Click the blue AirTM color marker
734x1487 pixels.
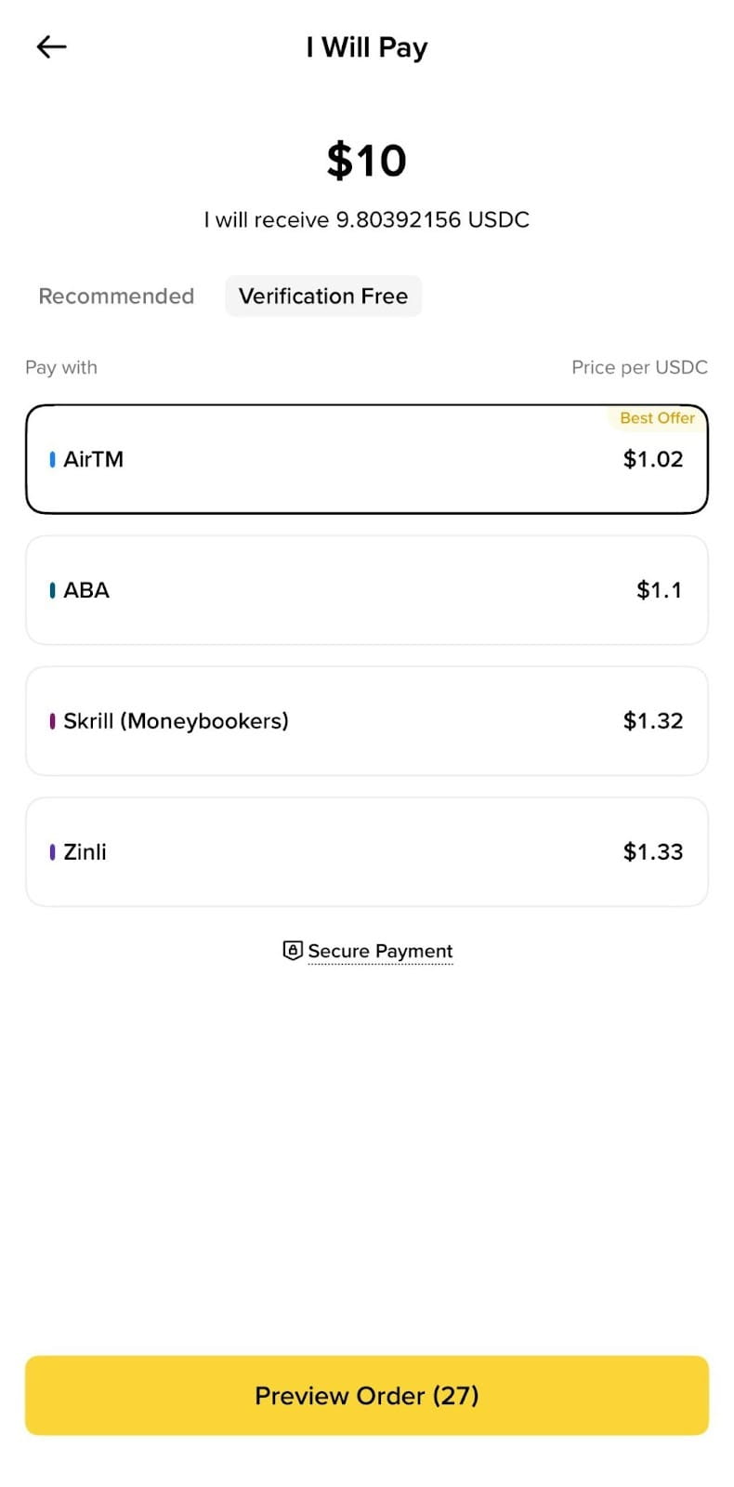52,459
